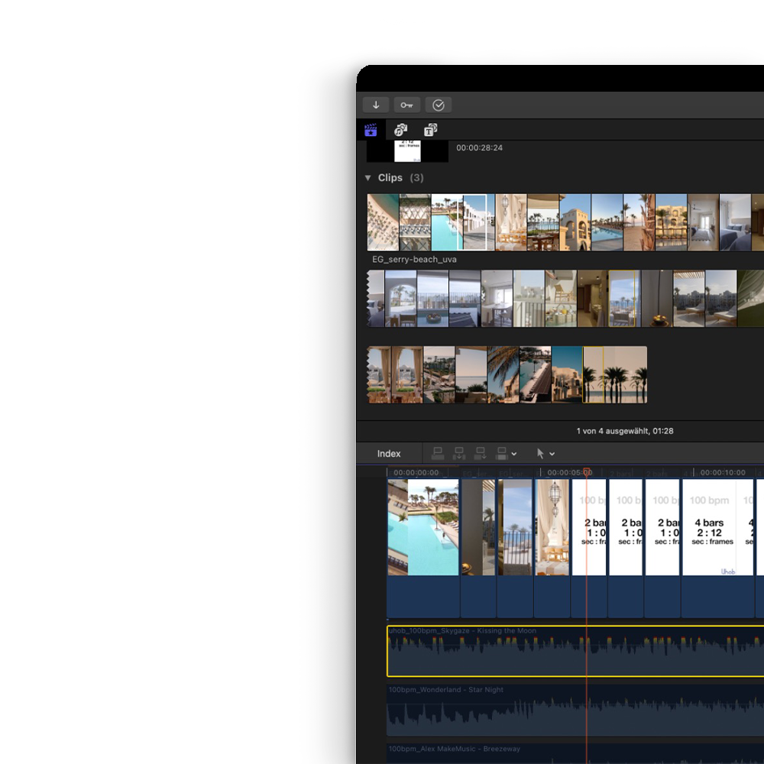Screen dimensions: 764x764
Task: Connect selected clip to primary storyline
Action: tap(438, 454)
